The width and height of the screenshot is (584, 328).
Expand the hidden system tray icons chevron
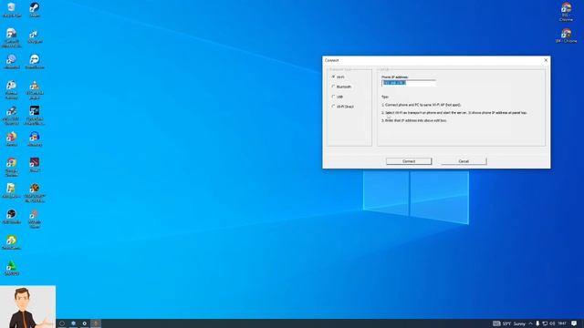(530, 323)
